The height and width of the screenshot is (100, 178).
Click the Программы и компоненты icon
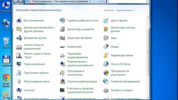[62, 73]
